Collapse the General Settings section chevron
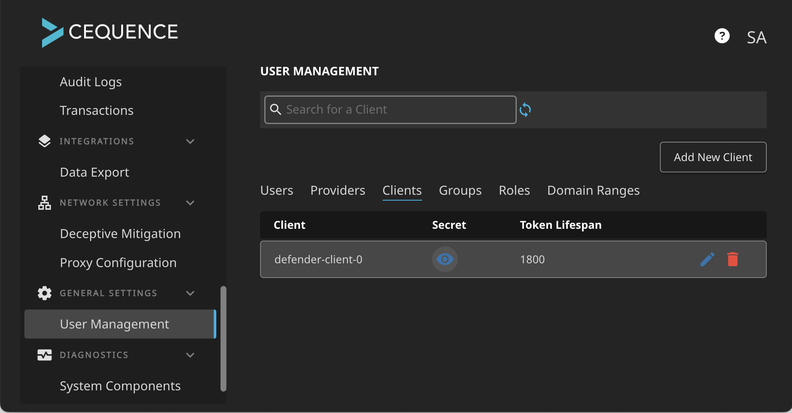792x413 pixels. tap(190, 293)
